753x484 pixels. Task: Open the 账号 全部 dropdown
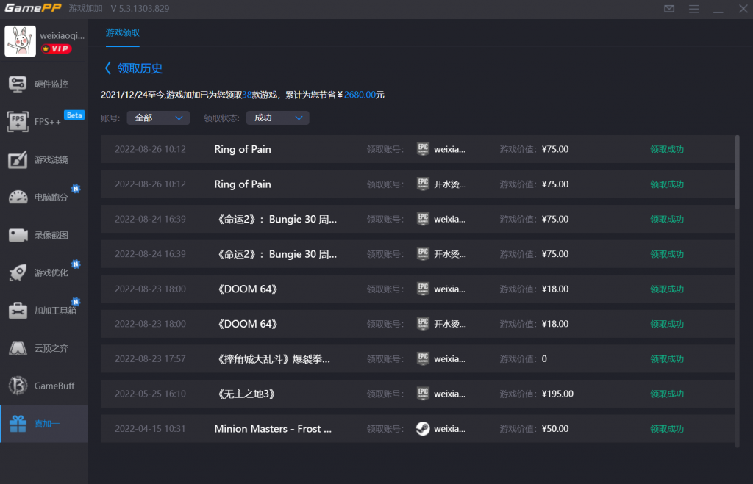[158, 118]
